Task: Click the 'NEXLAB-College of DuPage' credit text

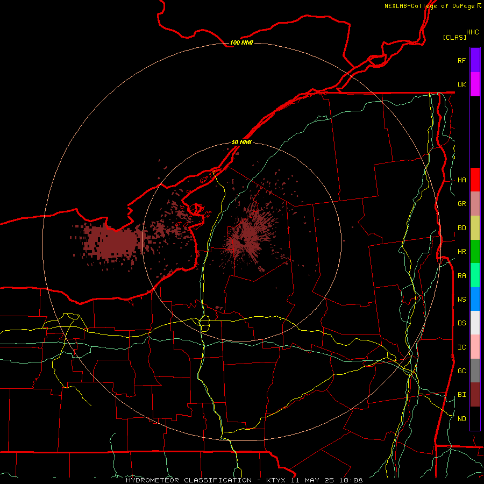Action: [429, 6]
